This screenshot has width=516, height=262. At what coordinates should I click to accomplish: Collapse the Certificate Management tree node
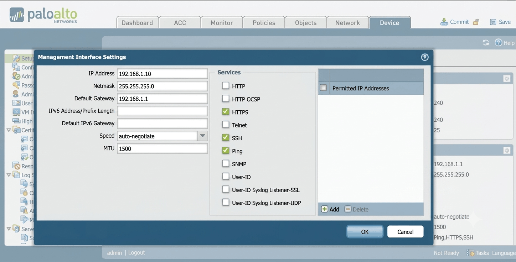[9, 130]
